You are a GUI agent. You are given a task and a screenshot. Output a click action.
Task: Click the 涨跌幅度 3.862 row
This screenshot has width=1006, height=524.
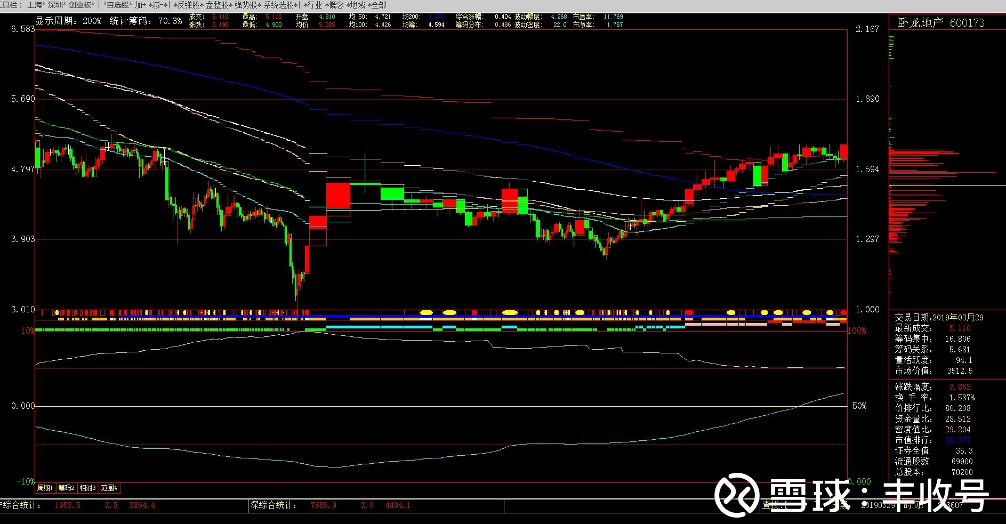(x=933, y=386)
